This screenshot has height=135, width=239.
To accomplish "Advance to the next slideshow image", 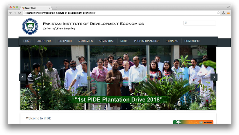I will tap(214, 77).
